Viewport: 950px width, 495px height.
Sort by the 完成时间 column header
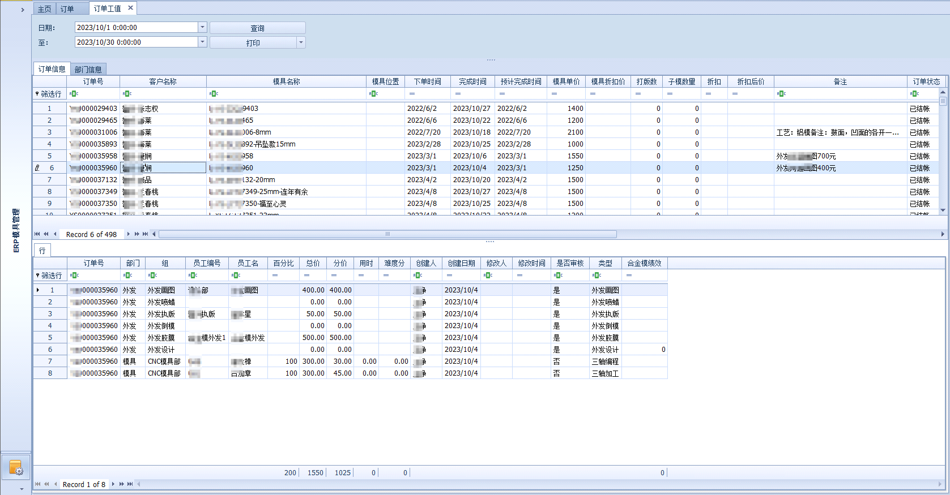point(472,81)
